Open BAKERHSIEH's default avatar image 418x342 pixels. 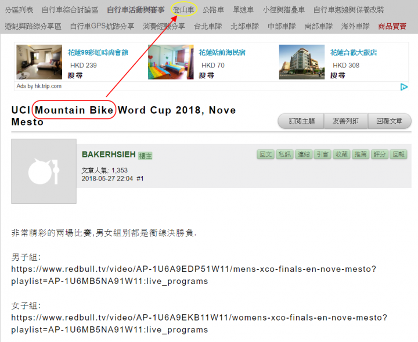pyautogui.click(x=44, y=171)
